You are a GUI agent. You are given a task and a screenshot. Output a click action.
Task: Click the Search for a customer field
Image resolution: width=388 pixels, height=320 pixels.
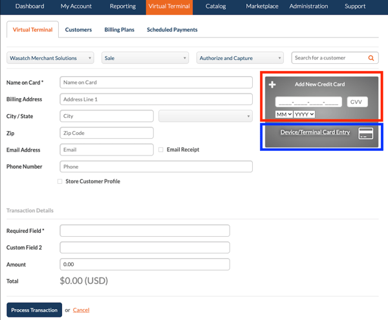tap(335, 58)
